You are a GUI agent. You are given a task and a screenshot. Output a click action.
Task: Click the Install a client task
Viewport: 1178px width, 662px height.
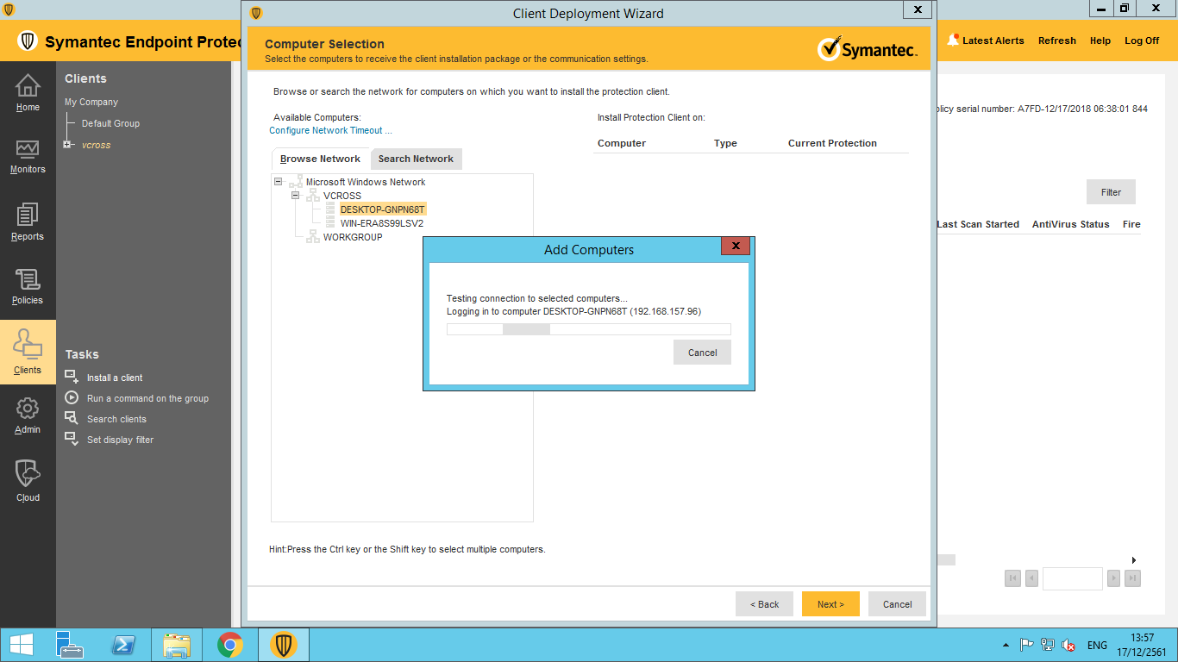115,378
